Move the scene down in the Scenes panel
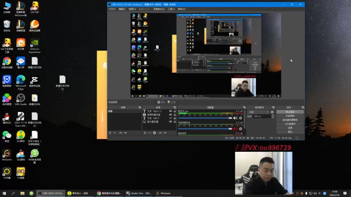 click(125, 133)
